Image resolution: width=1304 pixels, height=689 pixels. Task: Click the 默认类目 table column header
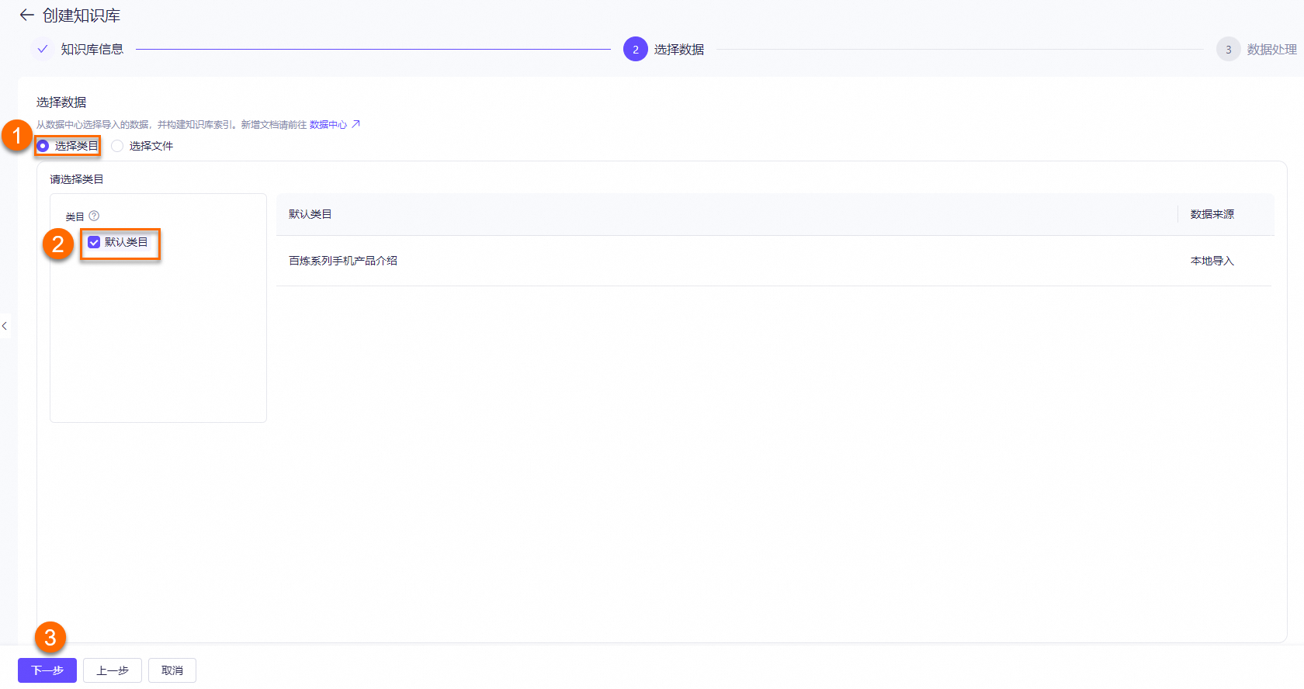pyautogui.click(x=310, y=214)
